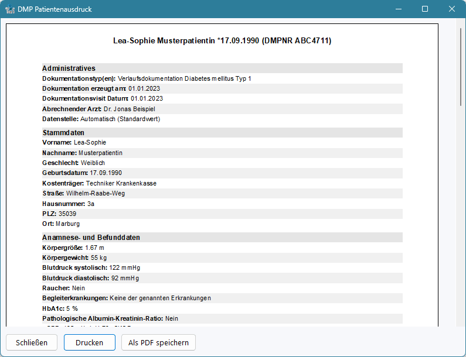
Task: Click the vertical scrollbar thumb
Action: (x=461, y=64)
